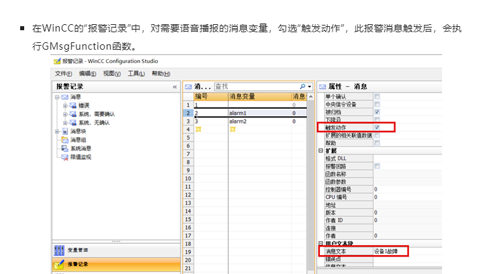The width and height of the screenshot is (481, 274).
Task: Collapse the 扩展 property group
Action: [320, 150]
